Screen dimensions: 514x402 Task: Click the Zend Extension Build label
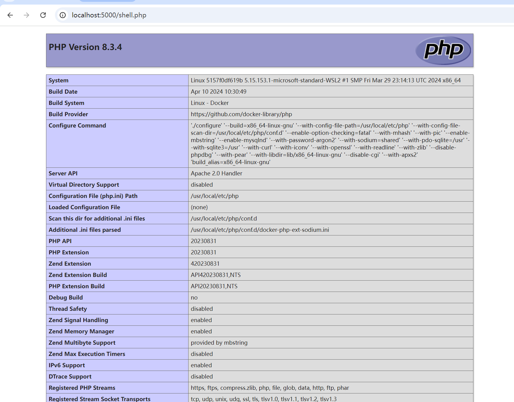click(78, 275)
